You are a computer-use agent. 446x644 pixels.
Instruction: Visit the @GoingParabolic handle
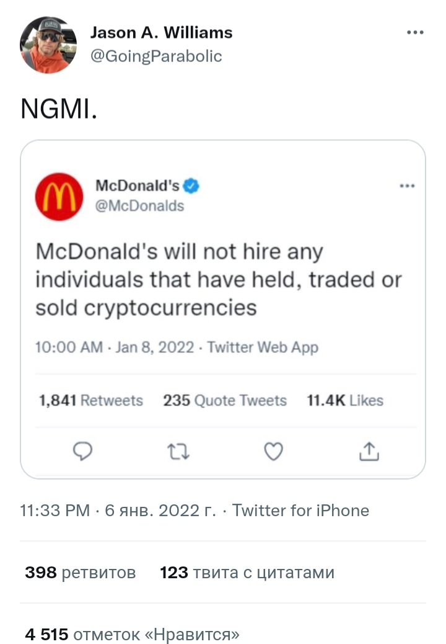(155, 56)
